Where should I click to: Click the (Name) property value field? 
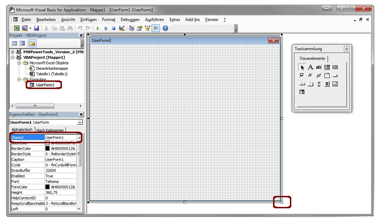(60, 137)
